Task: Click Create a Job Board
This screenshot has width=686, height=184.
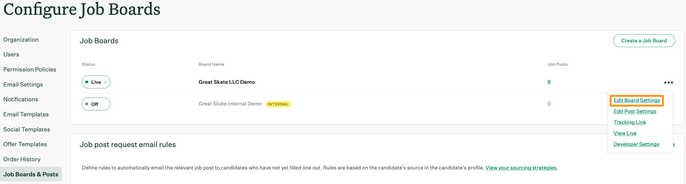Action: (644, 41)
